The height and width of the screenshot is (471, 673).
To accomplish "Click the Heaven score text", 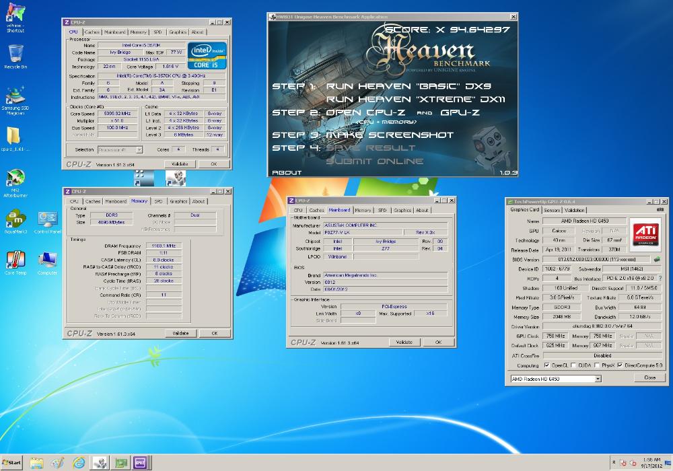I will coord(448,30).
